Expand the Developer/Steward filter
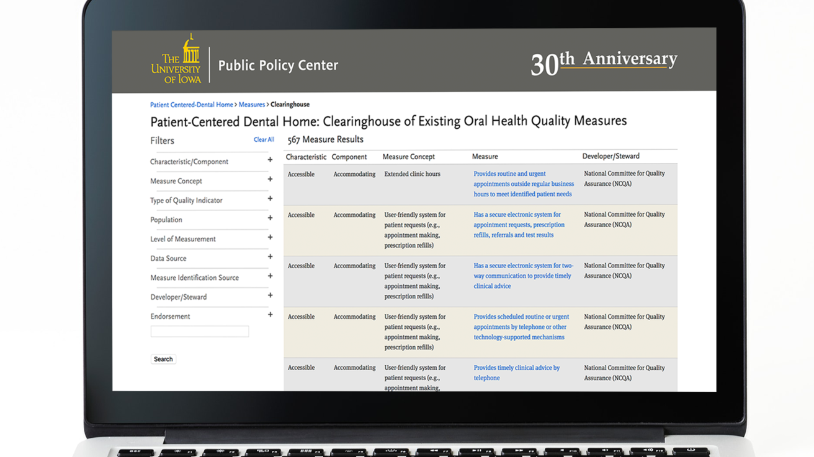The height and width of the screenshot is (457, 814). 270,295
